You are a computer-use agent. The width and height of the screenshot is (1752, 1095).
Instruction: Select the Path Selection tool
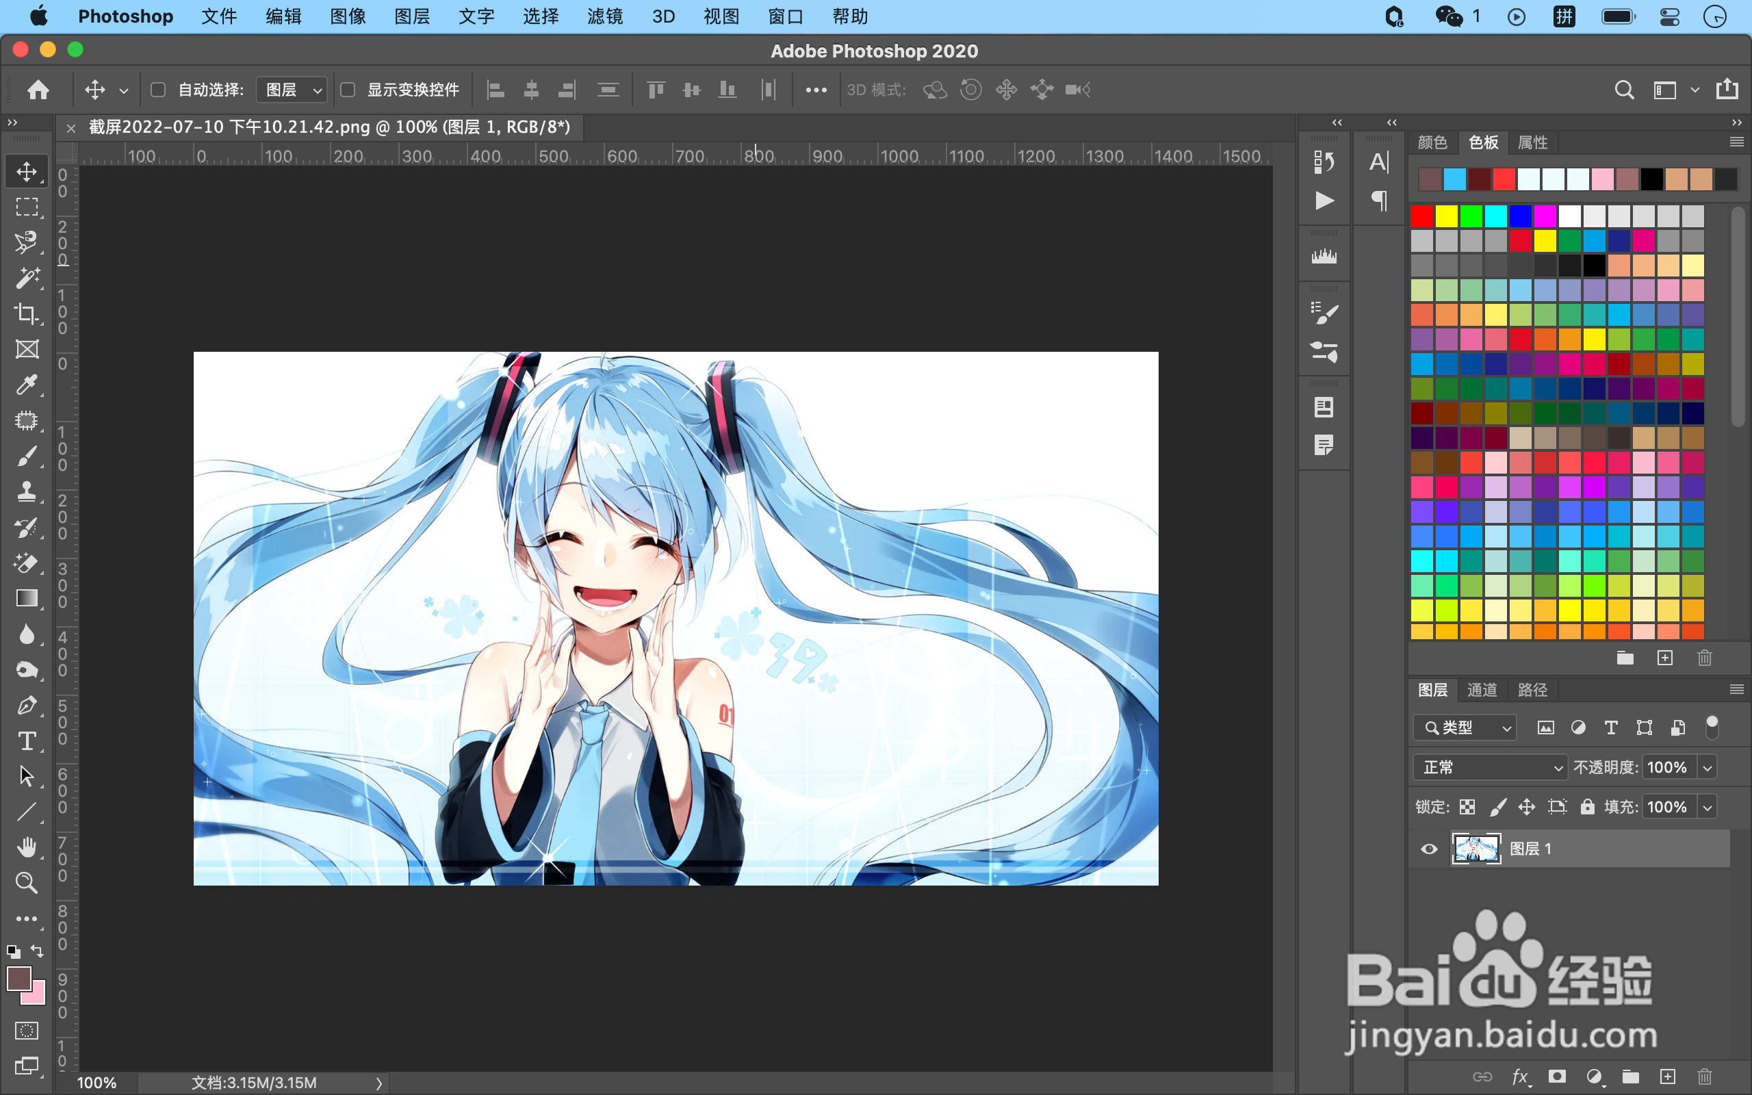point(27,775)
